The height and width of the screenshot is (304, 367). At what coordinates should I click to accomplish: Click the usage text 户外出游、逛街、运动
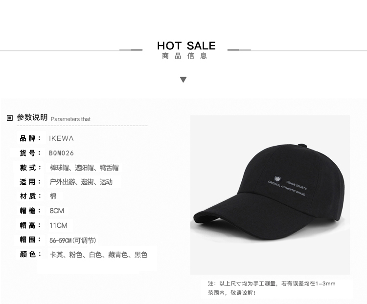tap(81, 182)
